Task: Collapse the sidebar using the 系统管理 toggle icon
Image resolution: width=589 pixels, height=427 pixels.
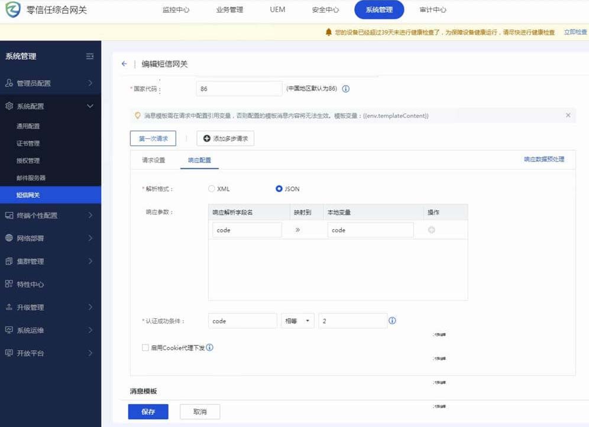Action: click(x=90, y=56)
